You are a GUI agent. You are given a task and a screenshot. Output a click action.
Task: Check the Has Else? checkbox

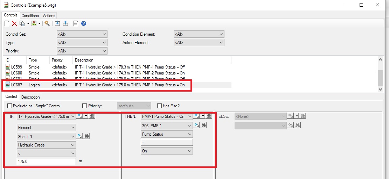click(x=160, y=106)
